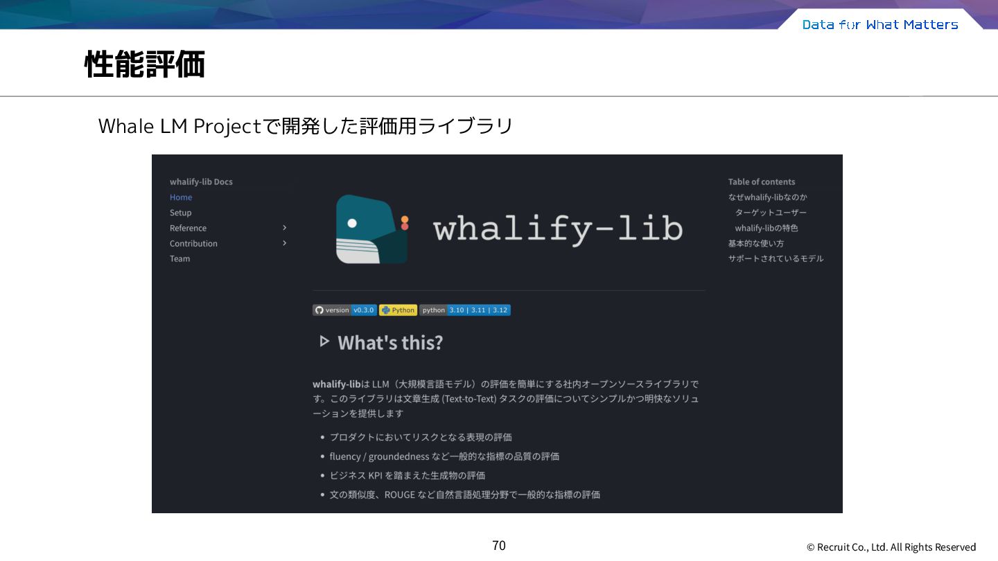998x561 pixels.
Task: Click the GitHub version v0.3.0 badge
Action: pos(344,310)
